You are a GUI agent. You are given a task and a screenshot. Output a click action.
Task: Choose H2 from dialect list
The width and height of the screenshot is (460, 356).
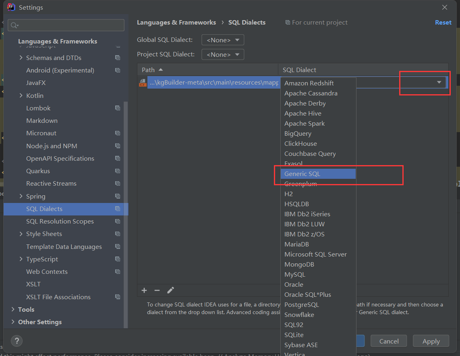318,194
